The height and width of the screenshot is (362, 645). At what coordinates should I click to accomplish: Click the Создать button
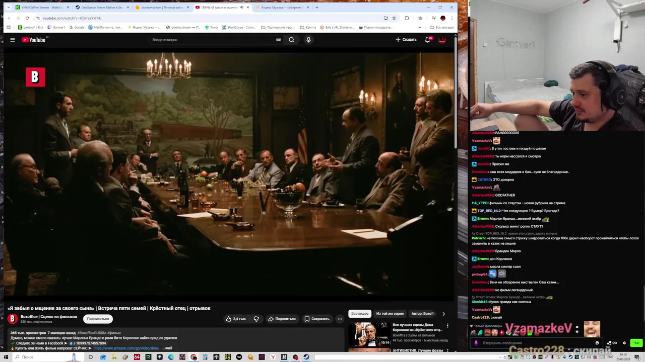click(406, 40)
